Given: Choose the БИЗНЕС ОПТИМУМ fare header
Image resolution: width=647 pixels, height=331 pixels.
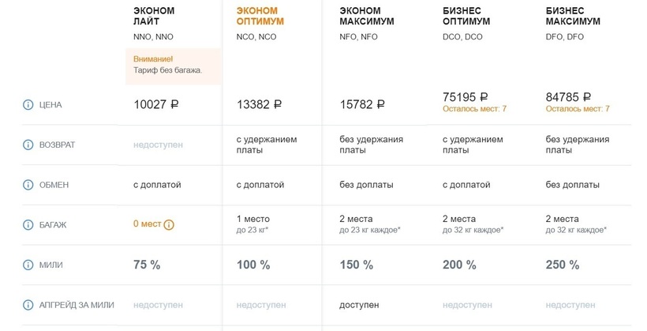Looking at the screenshot, I should click(x=466, y=17).
